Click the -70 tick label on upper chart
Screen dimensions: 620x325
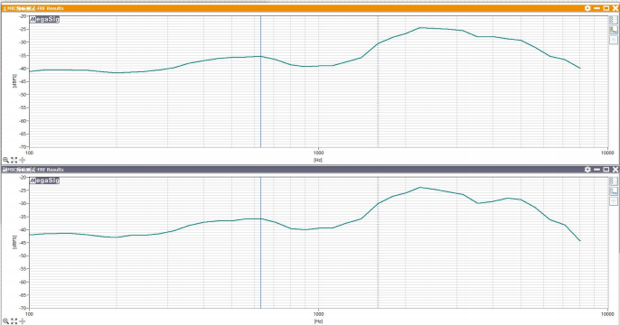23,147
